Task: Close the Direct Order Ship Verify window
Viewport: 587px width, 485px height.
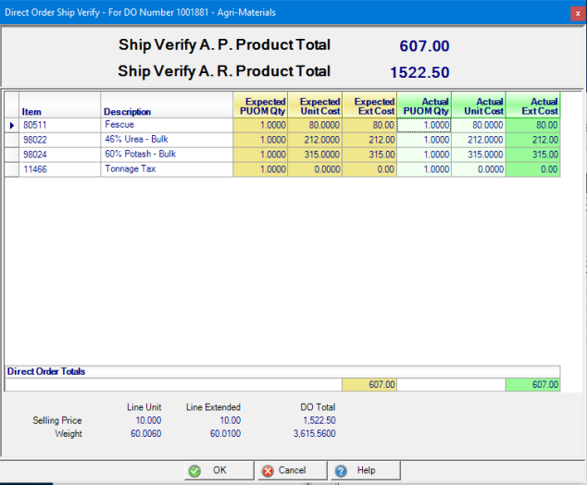Action: pyautogui.click(x=571, y=13)
